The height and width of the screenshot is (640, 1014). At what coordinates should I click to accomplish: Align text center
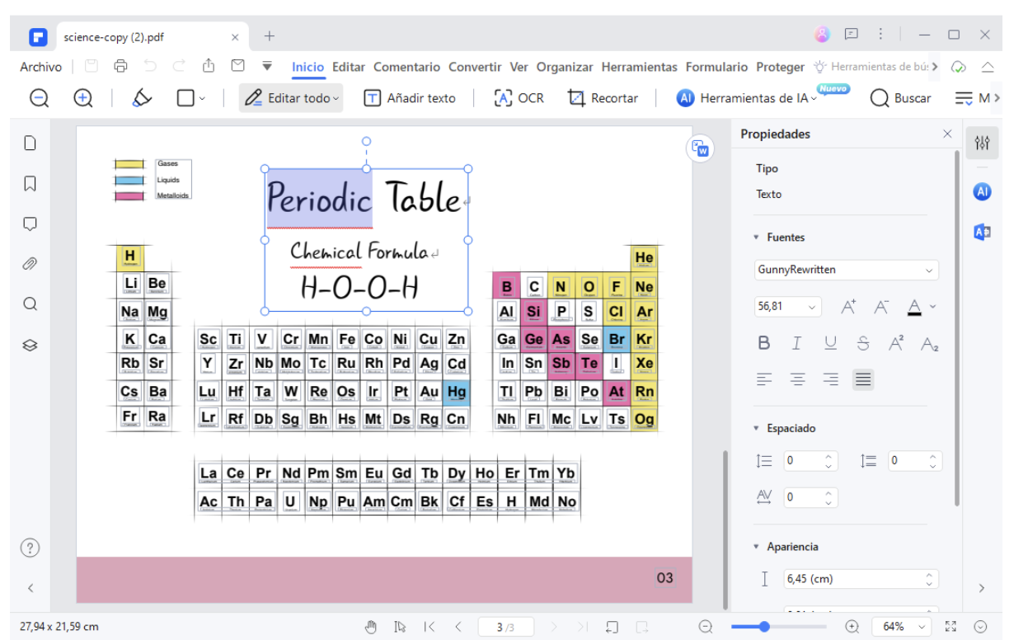[x=797, y=379]
